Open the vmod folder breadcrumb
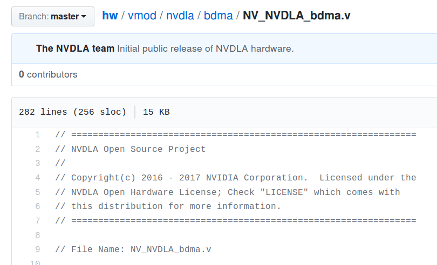 click(x=142, y=15)
